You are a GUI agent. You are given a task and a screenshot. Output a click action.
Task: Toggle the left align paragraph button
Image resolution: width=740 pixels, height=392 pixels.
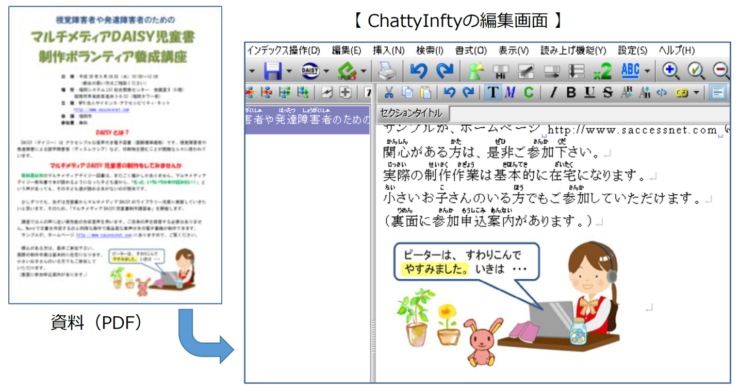tap(717, 93)
